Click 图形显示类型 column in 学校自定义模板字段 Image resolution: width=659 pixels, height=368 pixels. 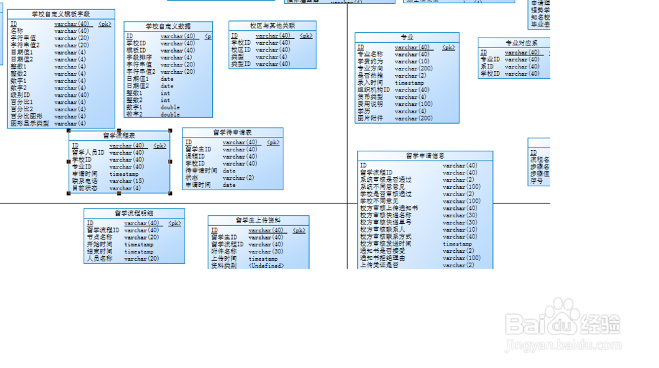click(30, 123)
